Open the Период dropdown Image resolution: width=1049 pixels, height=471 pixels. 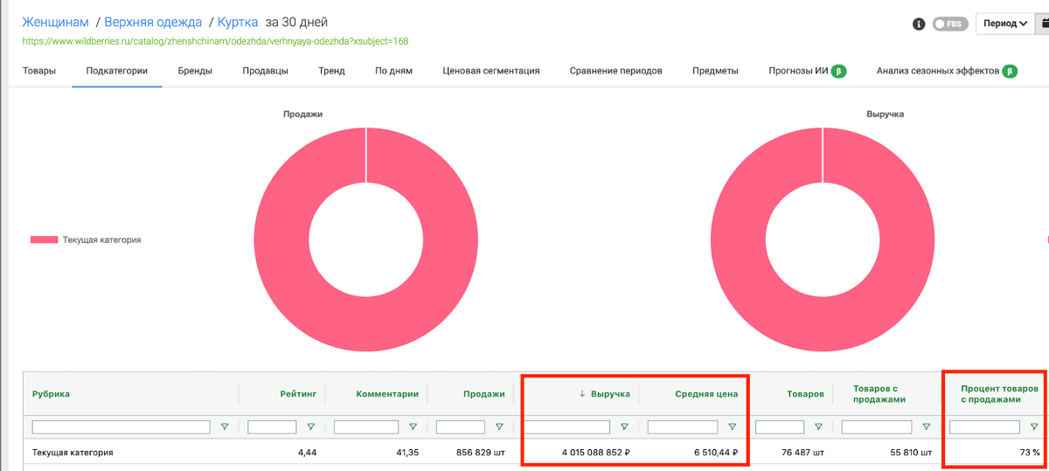[1004, 24]
